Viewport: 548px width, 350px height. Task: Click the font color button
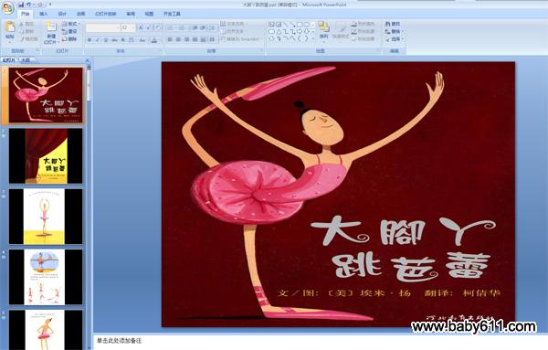[154, 40]
